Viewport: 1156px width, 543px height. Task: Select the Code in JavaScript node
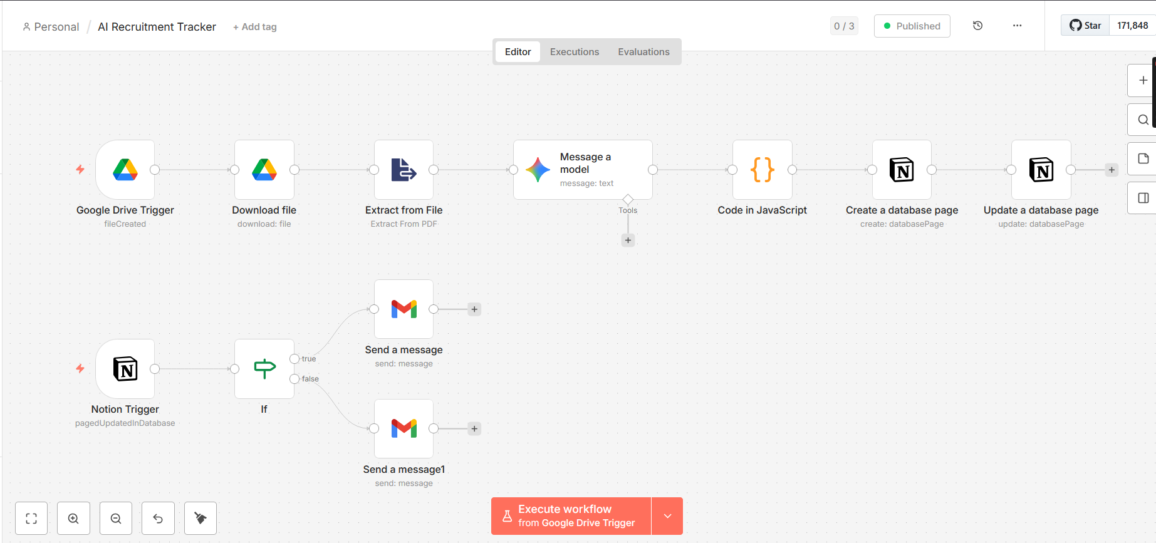tap(763, 170)
